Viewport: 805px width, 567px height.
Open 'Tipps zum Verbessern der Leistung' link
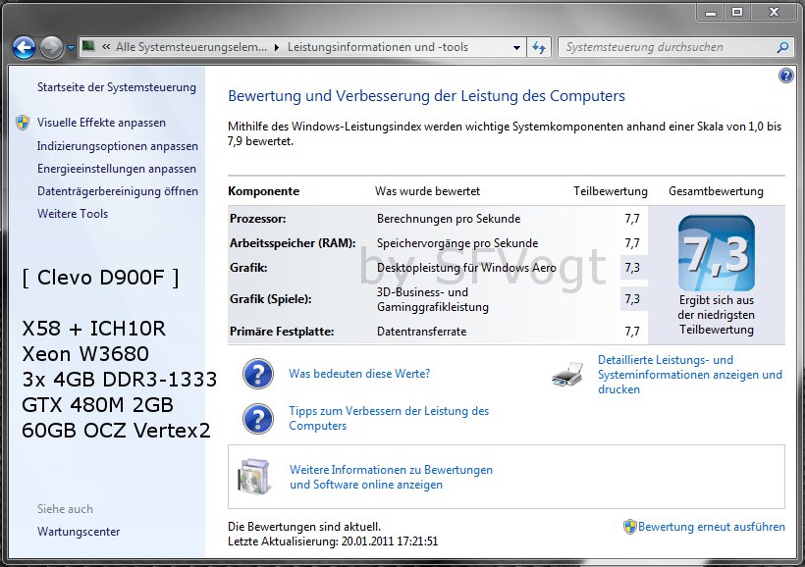pos(389,418)
